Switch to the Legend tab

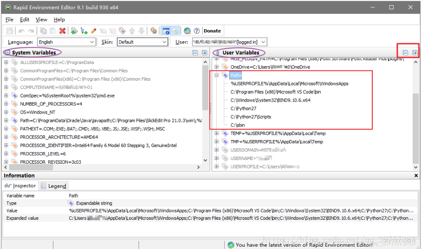pos(54,186)
